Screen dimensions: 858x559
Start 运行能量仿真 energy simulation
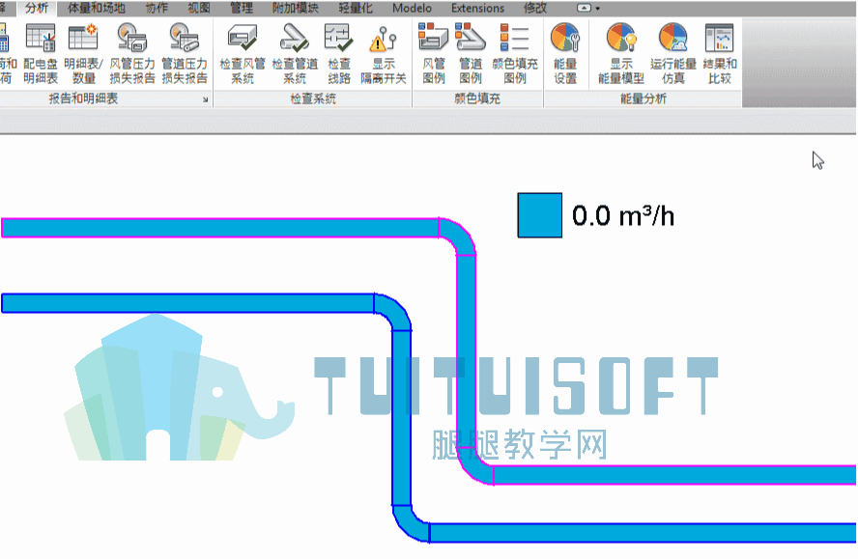[673, 54]
